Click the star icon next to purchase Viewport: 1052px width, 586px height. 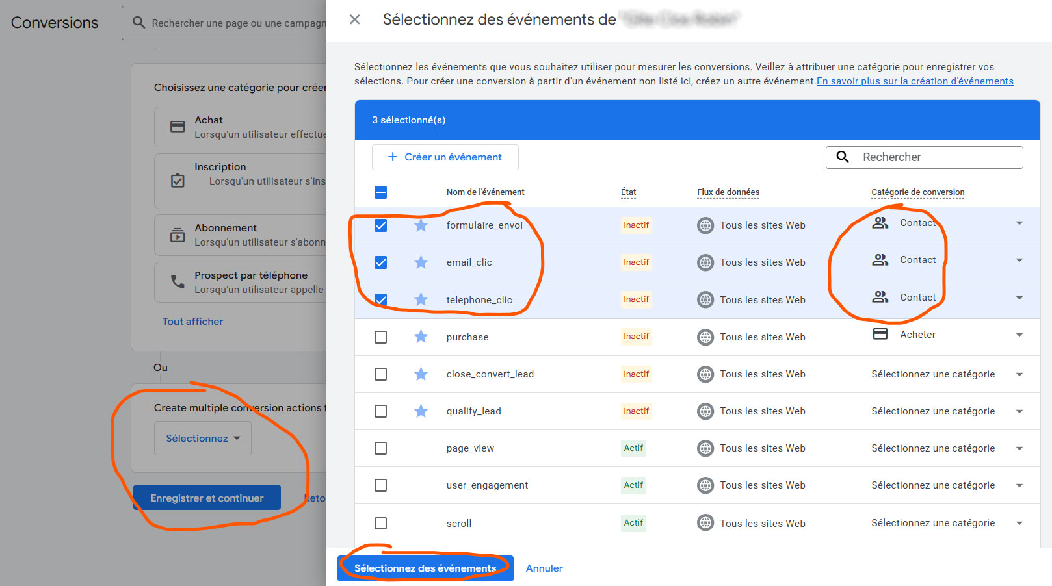[x=421, y=337]
